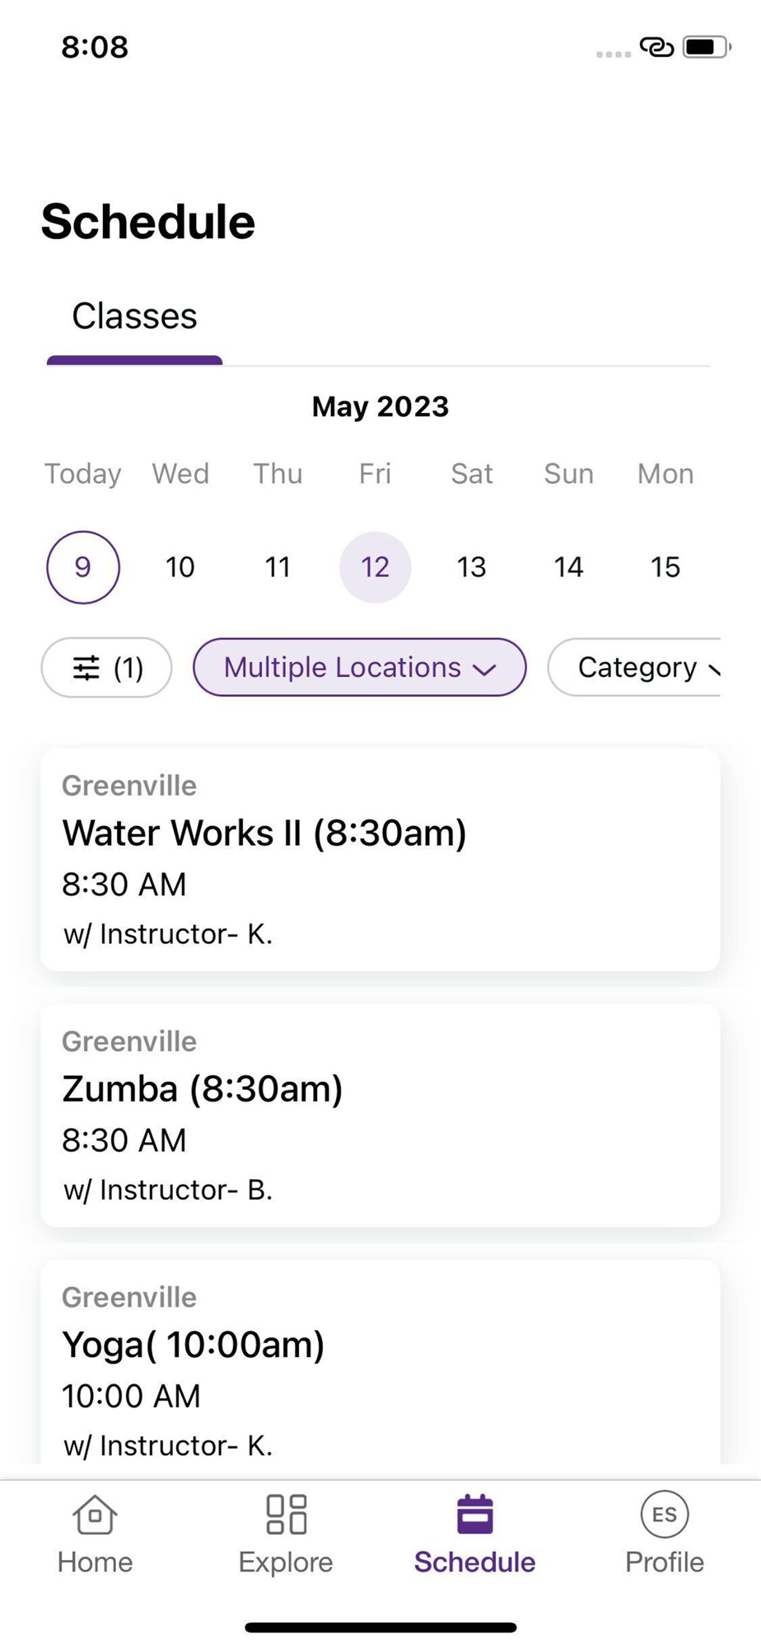
Task: Select Wednesday the 10th
Action: coord(180,567)
